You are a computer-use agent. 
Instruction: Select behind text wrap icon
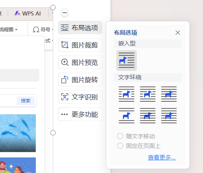pos(148,116)
